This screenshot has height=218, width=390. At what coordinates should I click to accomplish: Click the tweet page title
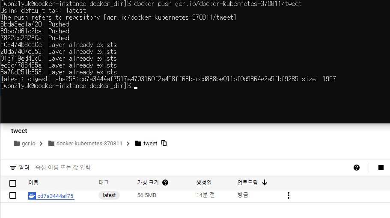19,131
